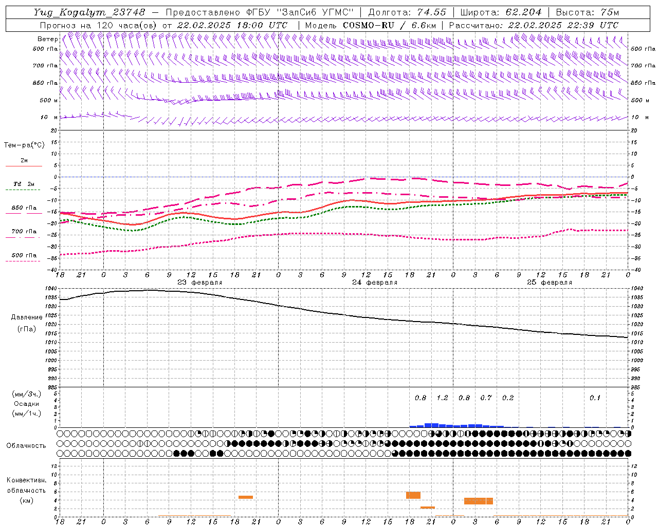Click the Долгота: 74.55 value

(407, 12)
